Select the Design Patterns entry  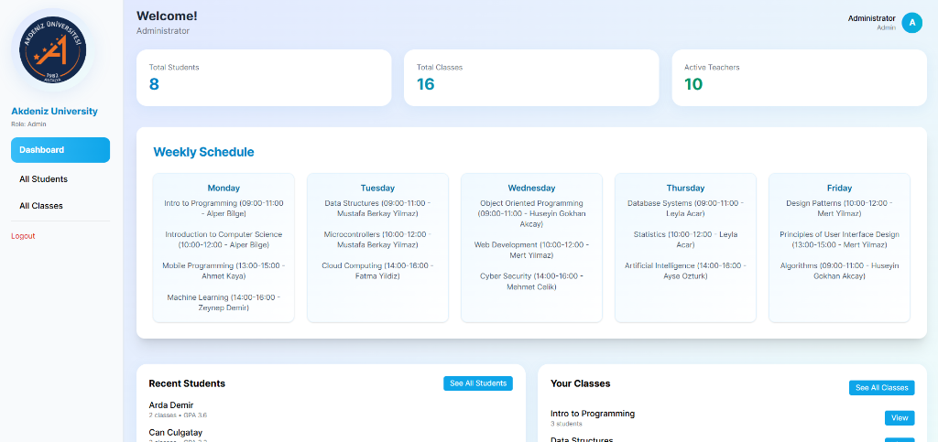point(839,209)
